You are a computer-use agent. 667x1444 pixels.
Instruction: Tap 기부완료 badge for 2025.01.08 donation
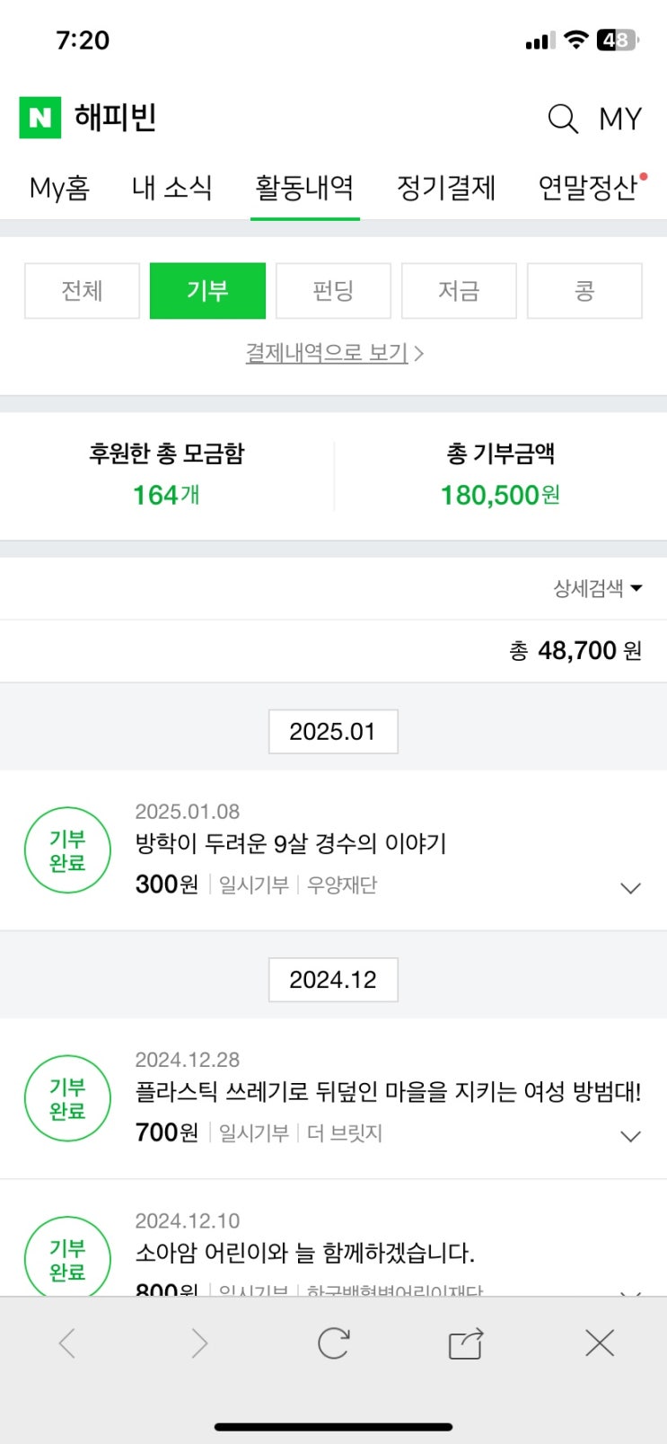pos(67,850)
